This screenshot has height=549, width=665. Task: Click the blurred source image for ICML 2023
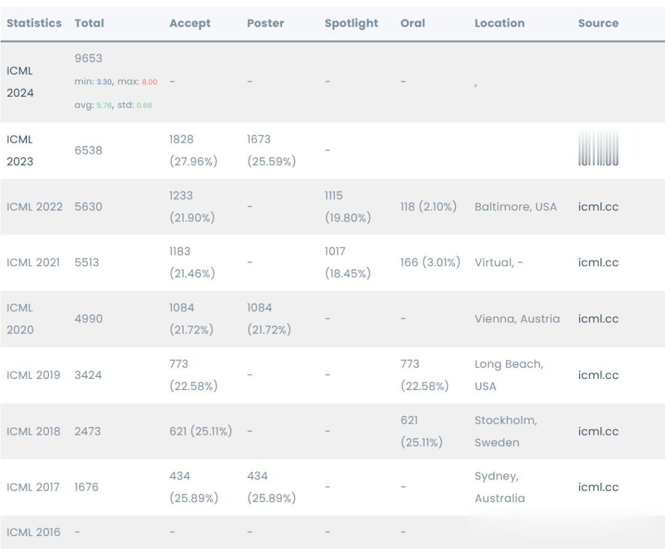click(598, 148)
